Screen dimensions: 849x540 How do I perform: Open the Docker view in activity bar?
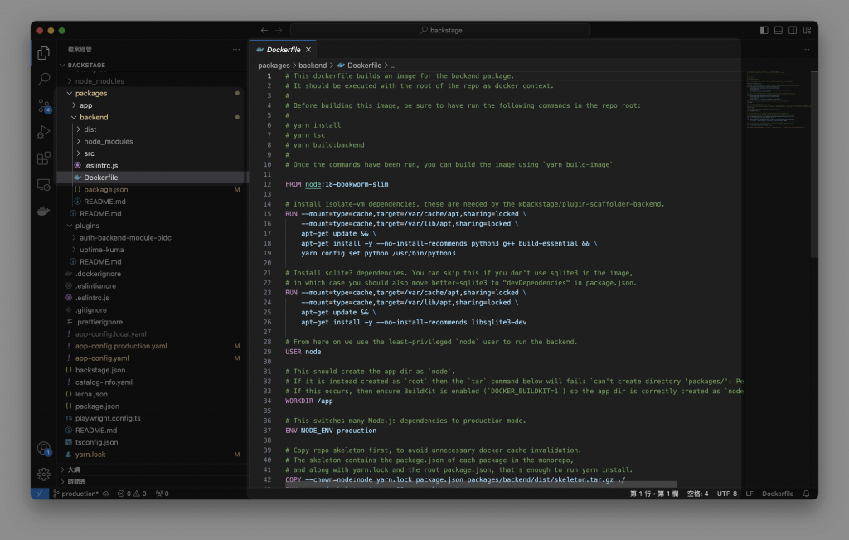[x=43, y=211]
